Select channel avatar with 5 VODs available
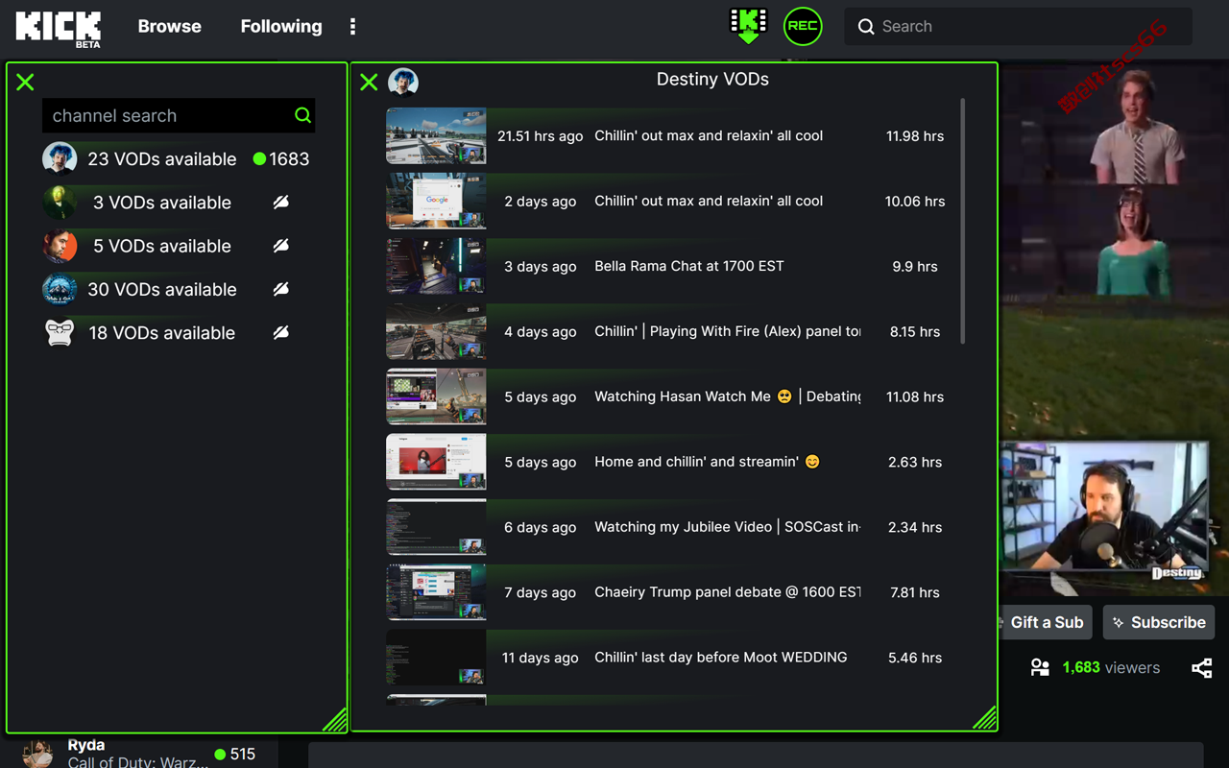The width and height of the screenshot is (1229, 768). tap(60, 246)
